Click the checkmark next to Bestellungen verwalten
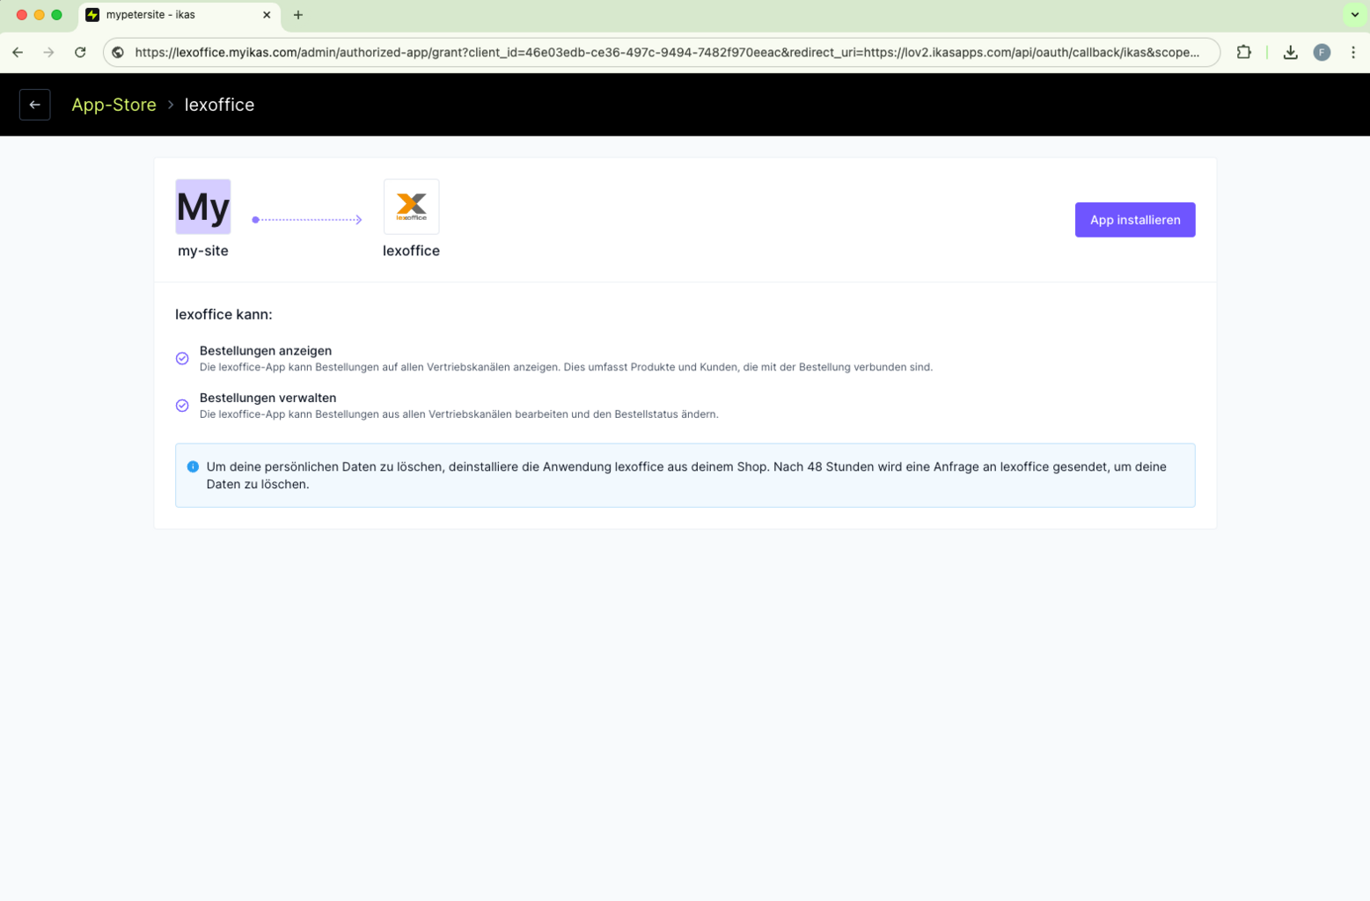 tap(182, 406)
